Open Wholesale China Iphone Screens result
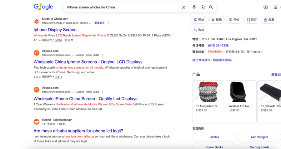 [x=88, y=62]
